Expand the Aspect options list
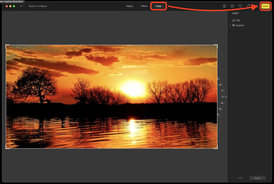Screen dimensions: 274x184 230,25
